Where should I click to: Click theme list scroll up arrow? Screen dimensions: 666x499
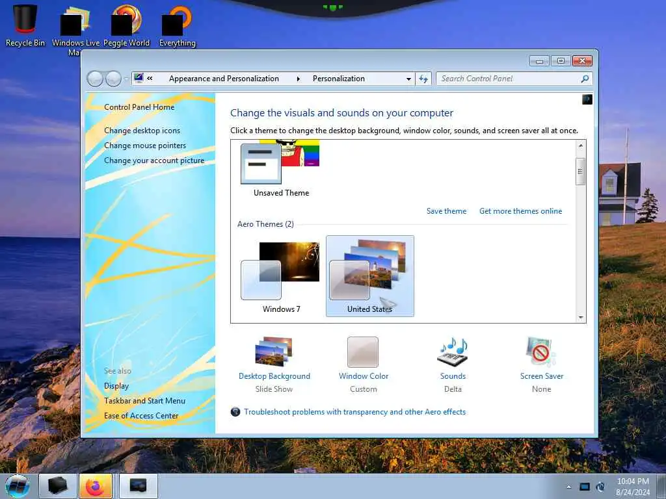pos(580,146)
